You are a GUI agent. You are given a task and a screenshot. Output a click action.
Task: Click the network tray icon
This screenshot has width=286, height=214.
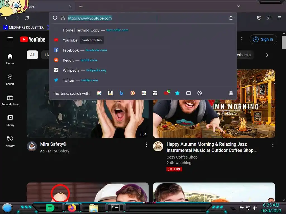248,208
